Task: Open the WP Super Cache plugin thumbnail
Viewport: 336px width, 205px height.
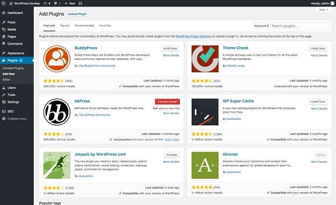Action: (205, 112)
